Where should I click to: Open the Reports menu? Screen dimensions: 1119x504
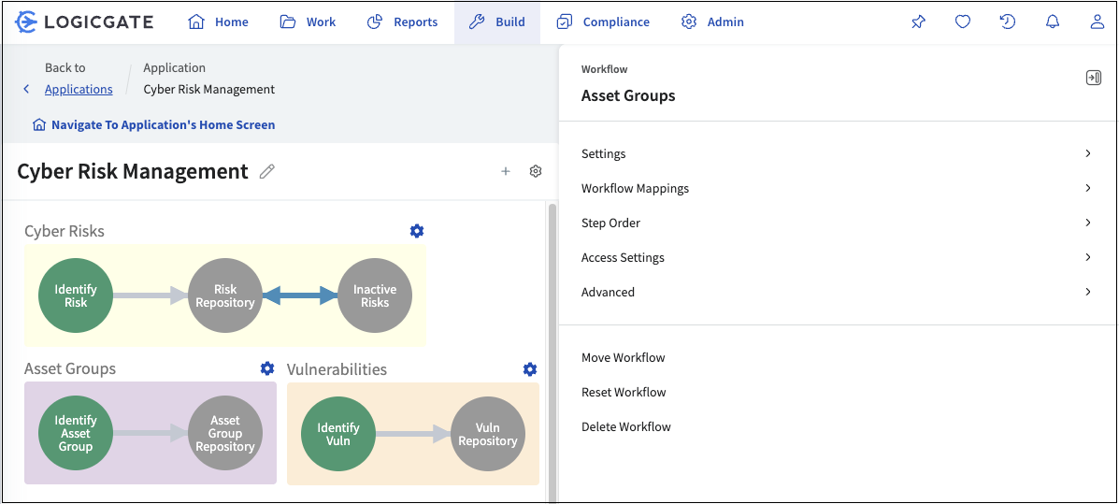click(403, 22)
